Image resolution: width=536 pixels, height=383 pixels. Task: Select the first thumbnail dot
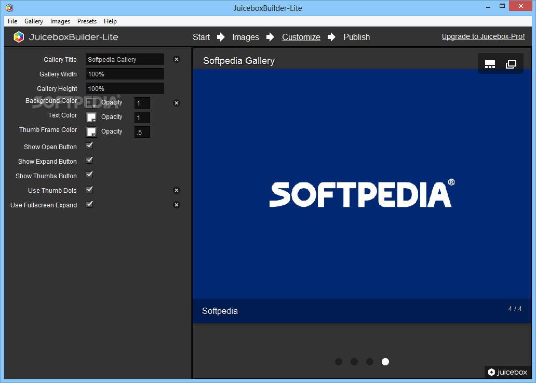pos(339,362)
